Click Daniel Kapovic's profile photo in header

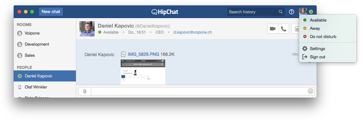pyautogui.click(x=87, y=29)
